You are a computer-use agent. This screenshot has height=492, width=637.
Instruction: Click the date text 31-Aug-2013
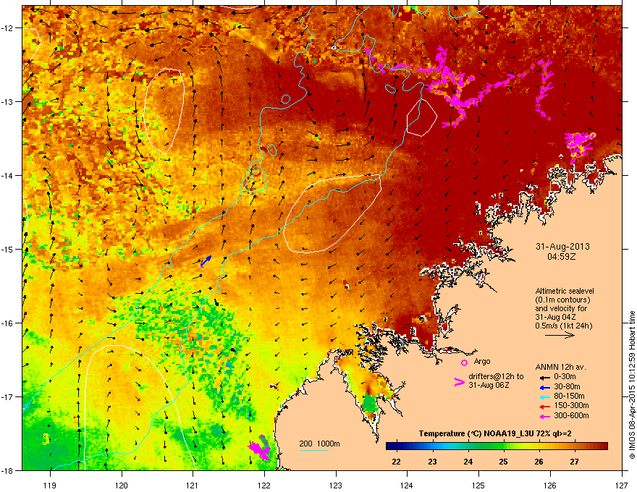tap(562, 247)
